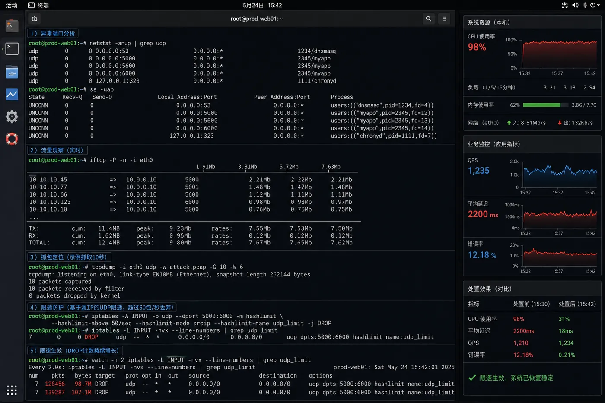This screenshot has width=605, height=403.
Task: Click the 0.21% error rate after-value
Action: pyautogui.click(x=567, y=355)
